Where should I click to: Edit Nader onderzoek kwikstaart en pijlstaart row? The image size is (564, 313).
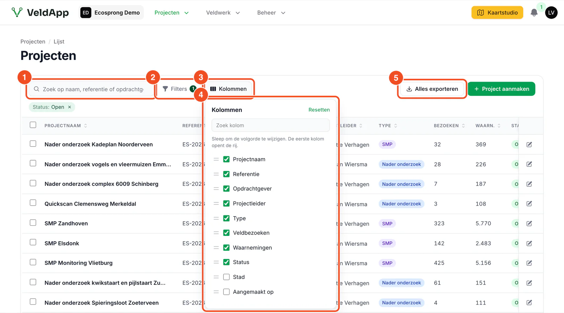pos(529,283)
